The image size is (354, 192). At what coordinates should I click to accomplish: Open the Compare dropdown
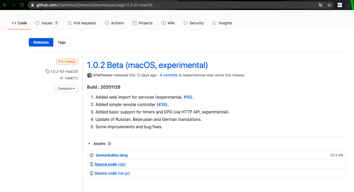coord(66,89)
